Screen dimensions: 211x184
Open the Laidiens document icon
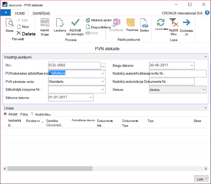[60, 23]
